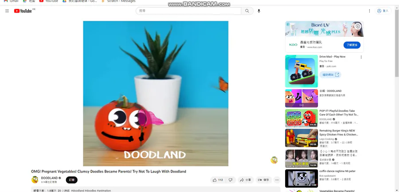
Task: Open the Google Drive bookmark
Action: click(80, 1)
